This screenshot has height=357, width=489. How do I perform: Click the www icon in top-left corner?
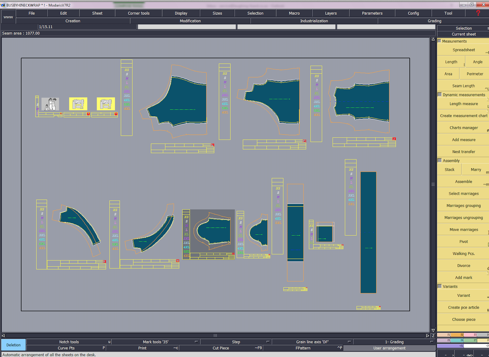coord(8,17)
